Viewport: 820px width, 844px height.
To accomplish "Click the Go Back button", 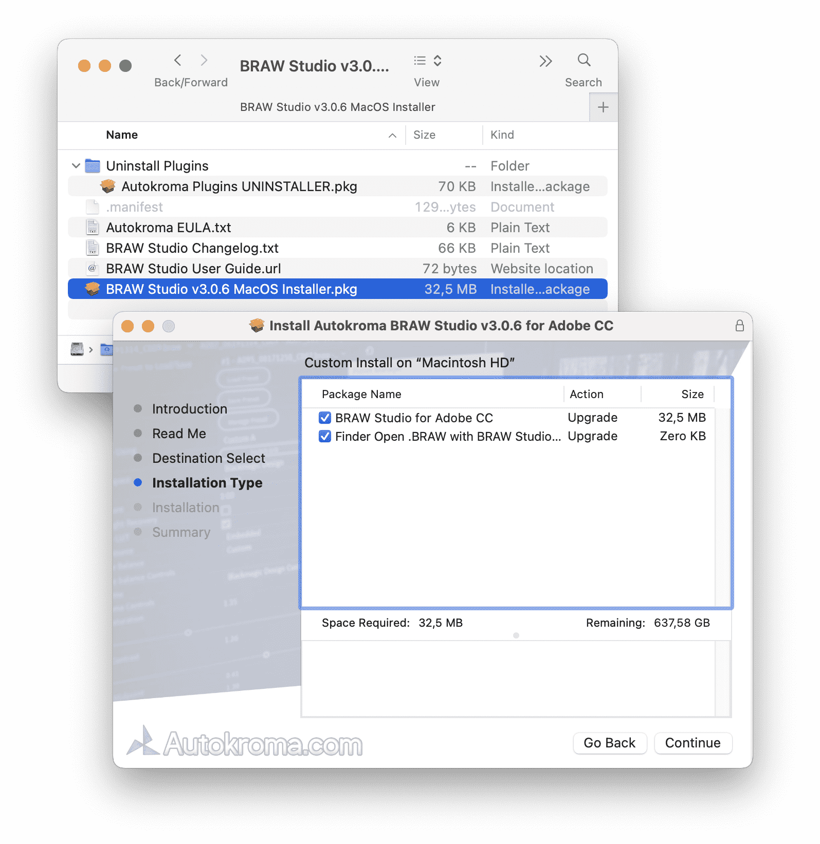I will click(x=610, y=743).
